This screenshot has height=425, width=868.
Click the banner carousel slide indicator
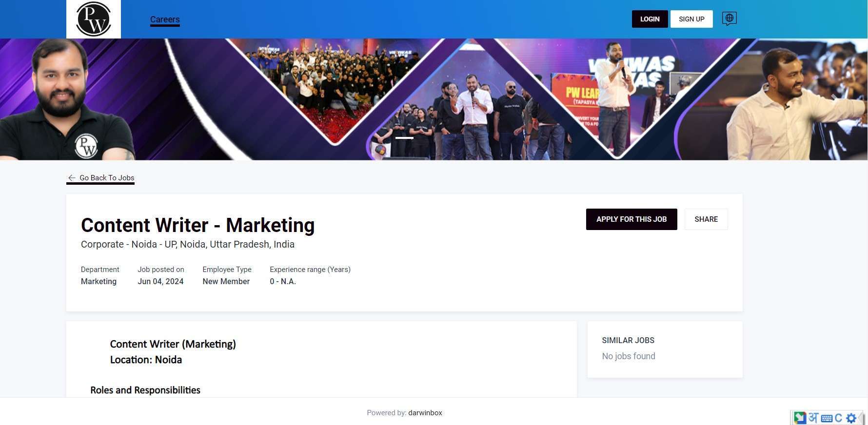(404, 138)
